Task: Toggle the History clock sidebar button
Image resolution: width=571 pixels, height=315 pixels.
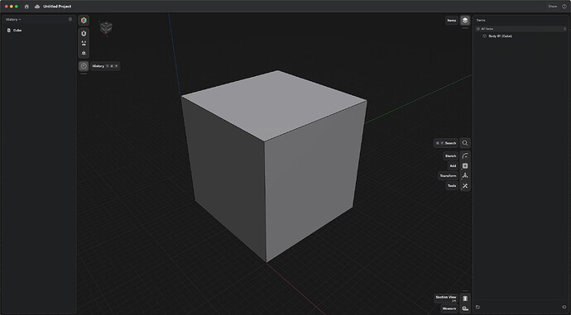Action: click(84, 66)
